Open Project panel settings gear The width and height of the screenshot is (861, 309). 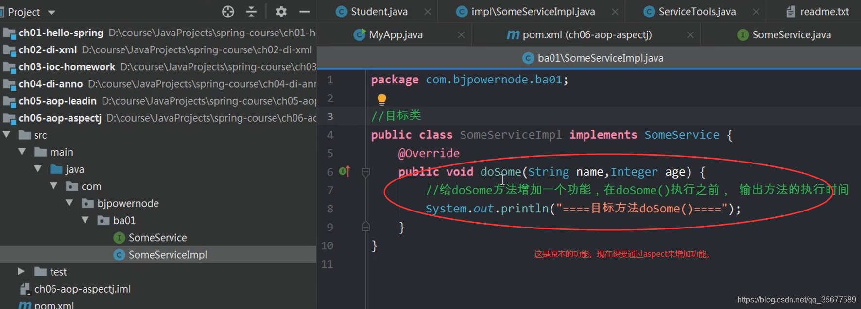point(281,12)
